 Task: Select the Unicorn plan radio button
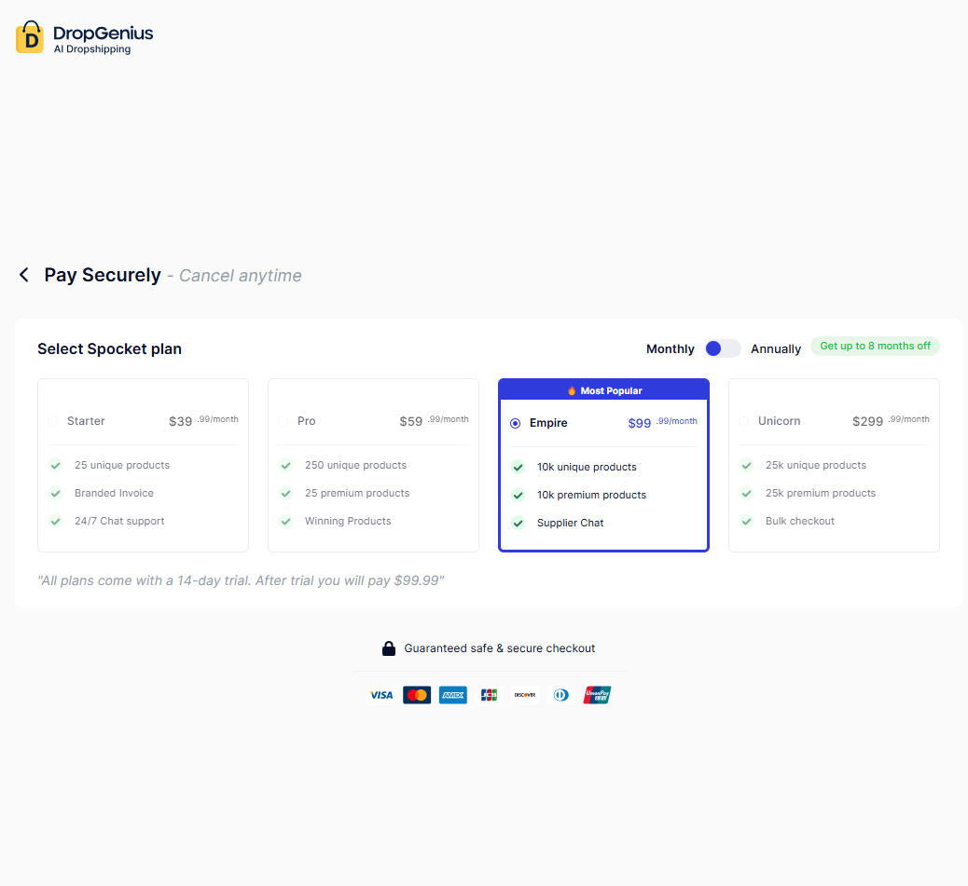coord(744,421)
